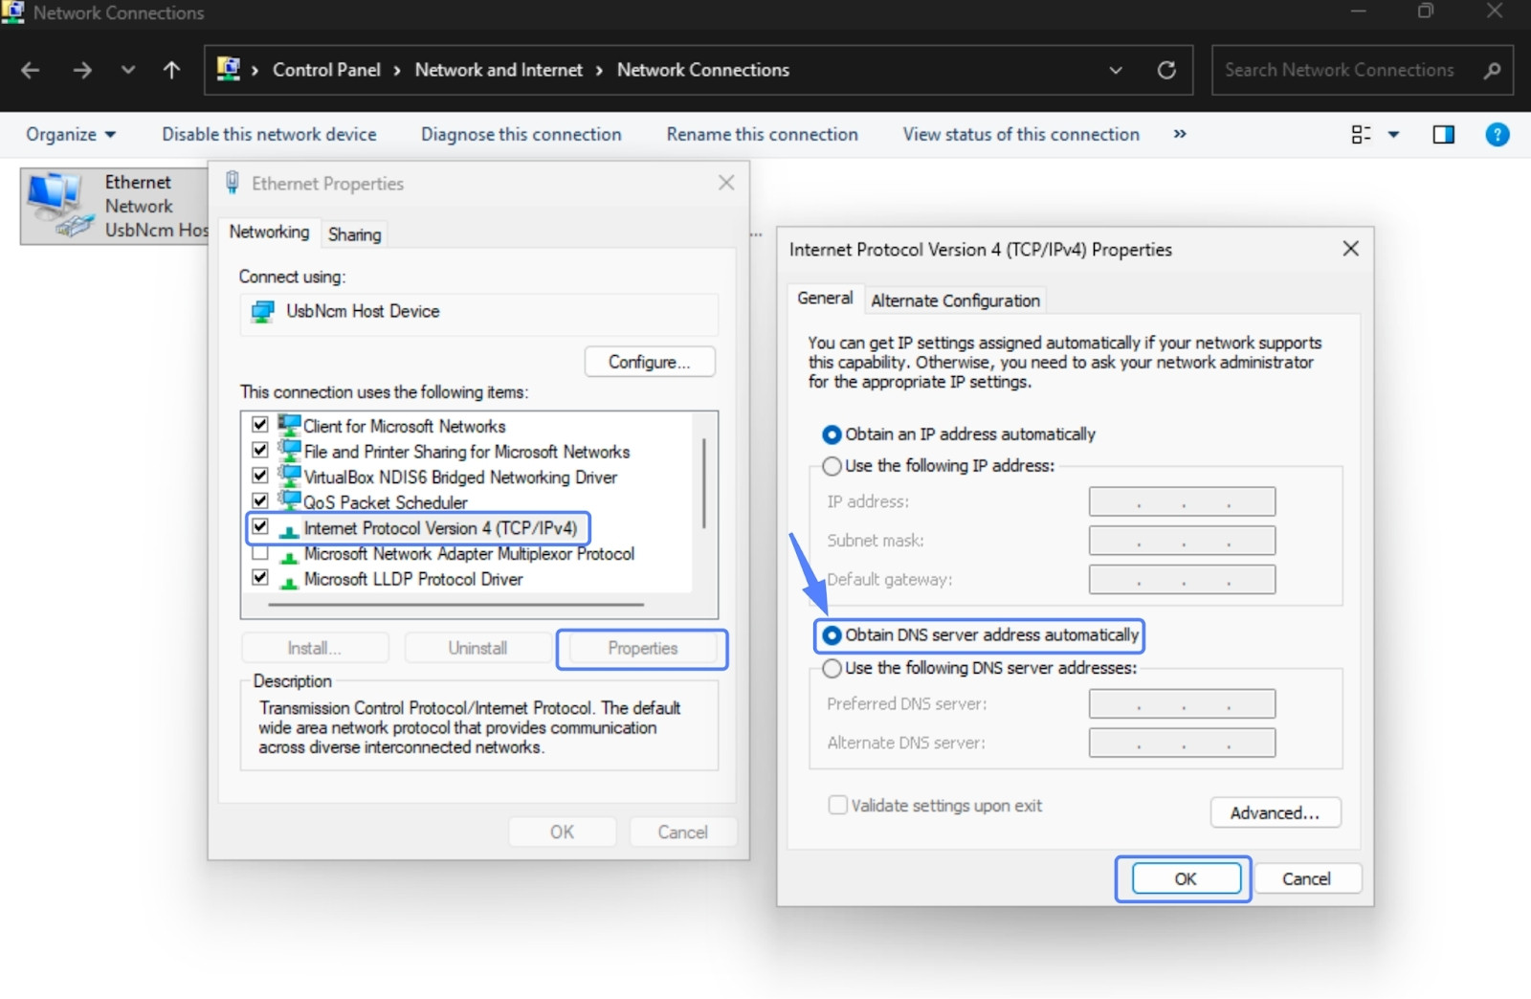The height and width of the screenshot is (999, 1531).
Task: Select the Ethernet adapter icon
Action: 59,205
